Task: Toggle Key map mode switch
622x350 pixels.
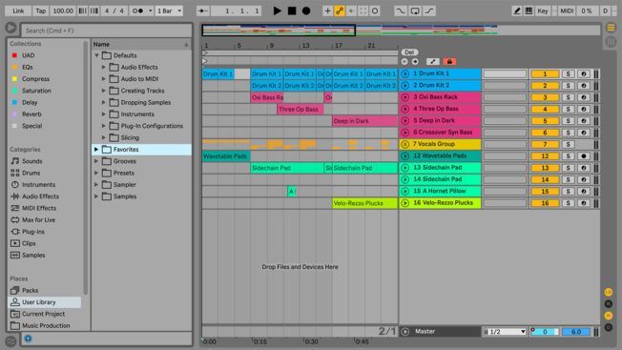Action: click(543, 10)
